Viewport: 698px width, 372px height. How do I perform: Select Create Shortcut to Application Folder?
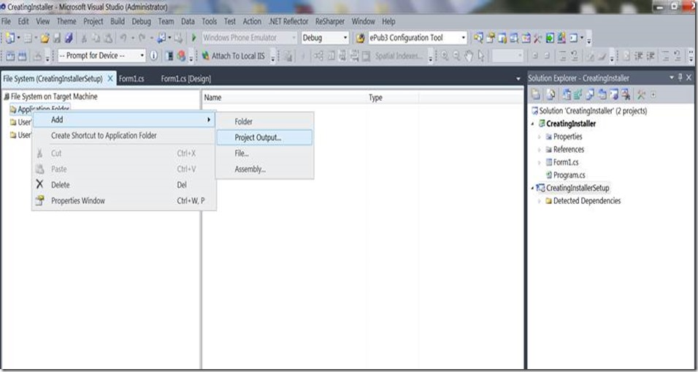[x=104, y=135]
